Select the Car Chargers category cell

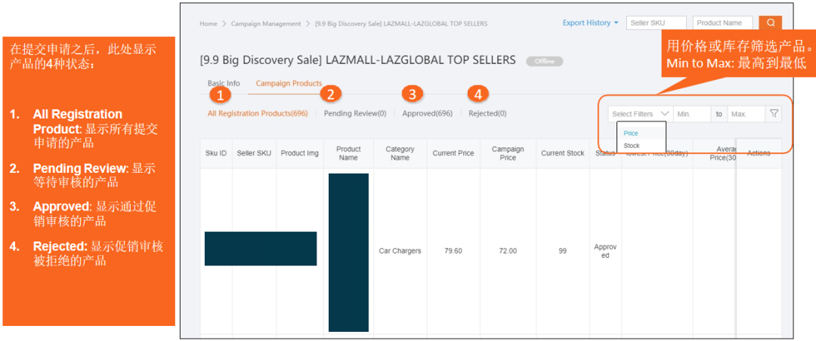pyautogui.click(x=400, y=251)
